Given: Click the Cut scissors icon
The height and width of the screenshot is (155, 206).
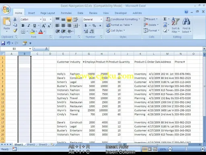Looking at the screenshot, I should [15, 19].
